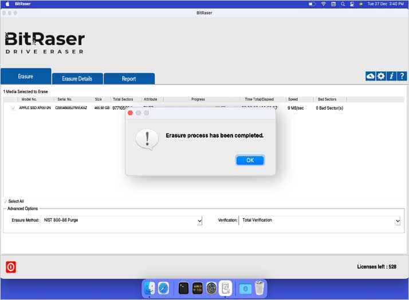Open Control Center in menu bar
This screenshot has width=409, height=300.
(x=352, y=3)
